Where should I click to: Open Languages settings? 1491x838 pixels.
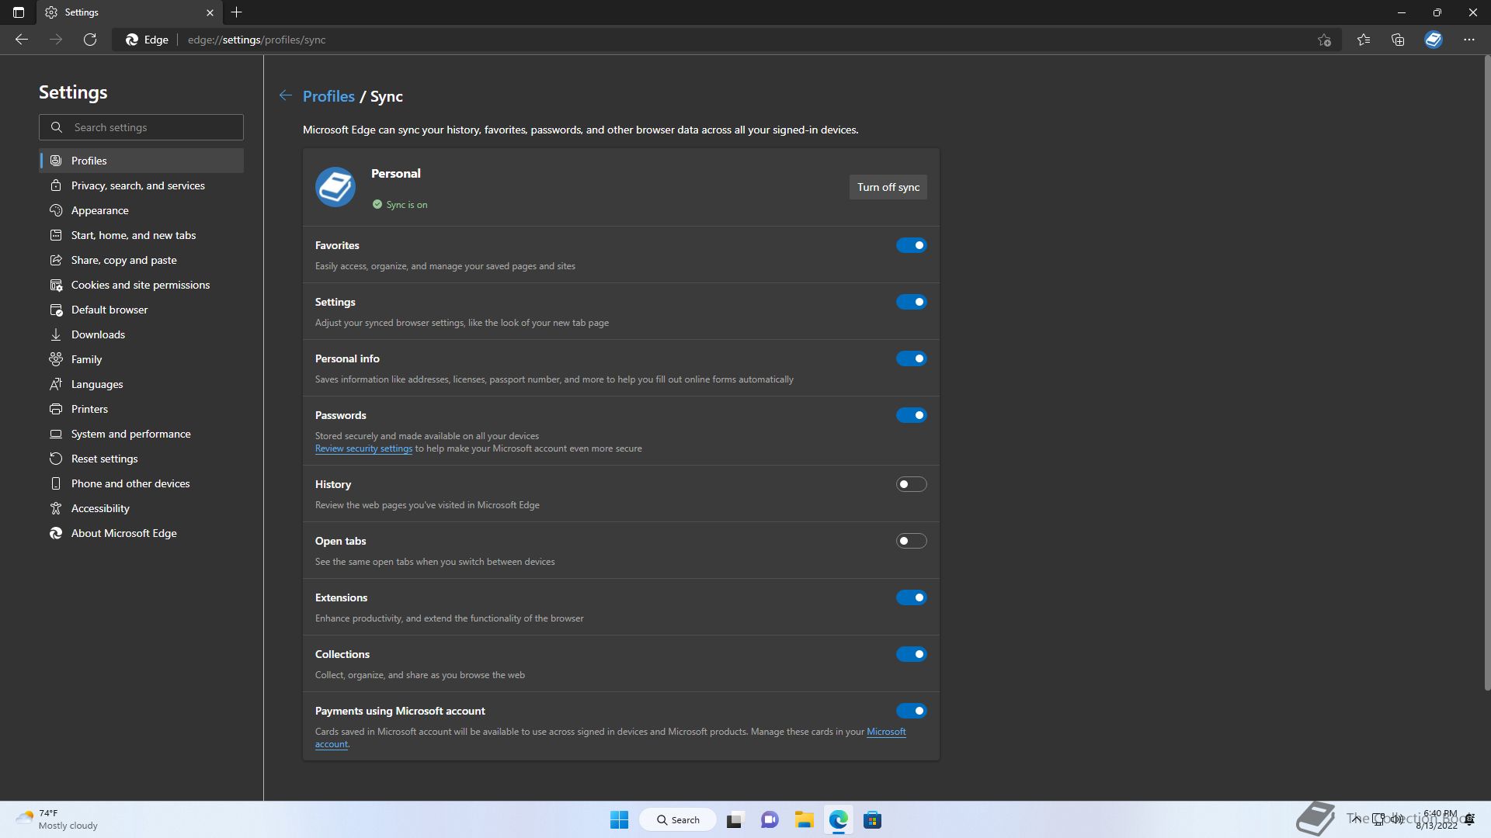[x=141, y=384]
